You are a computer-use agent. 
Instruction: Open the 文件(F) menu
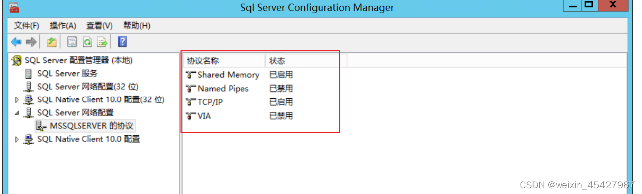(x=26, y=26)
